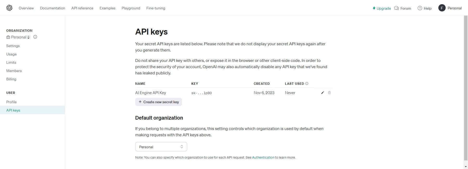The width and height of the screenshot is (468, 169).
Task: Create a new secret key
Action: 158,102
